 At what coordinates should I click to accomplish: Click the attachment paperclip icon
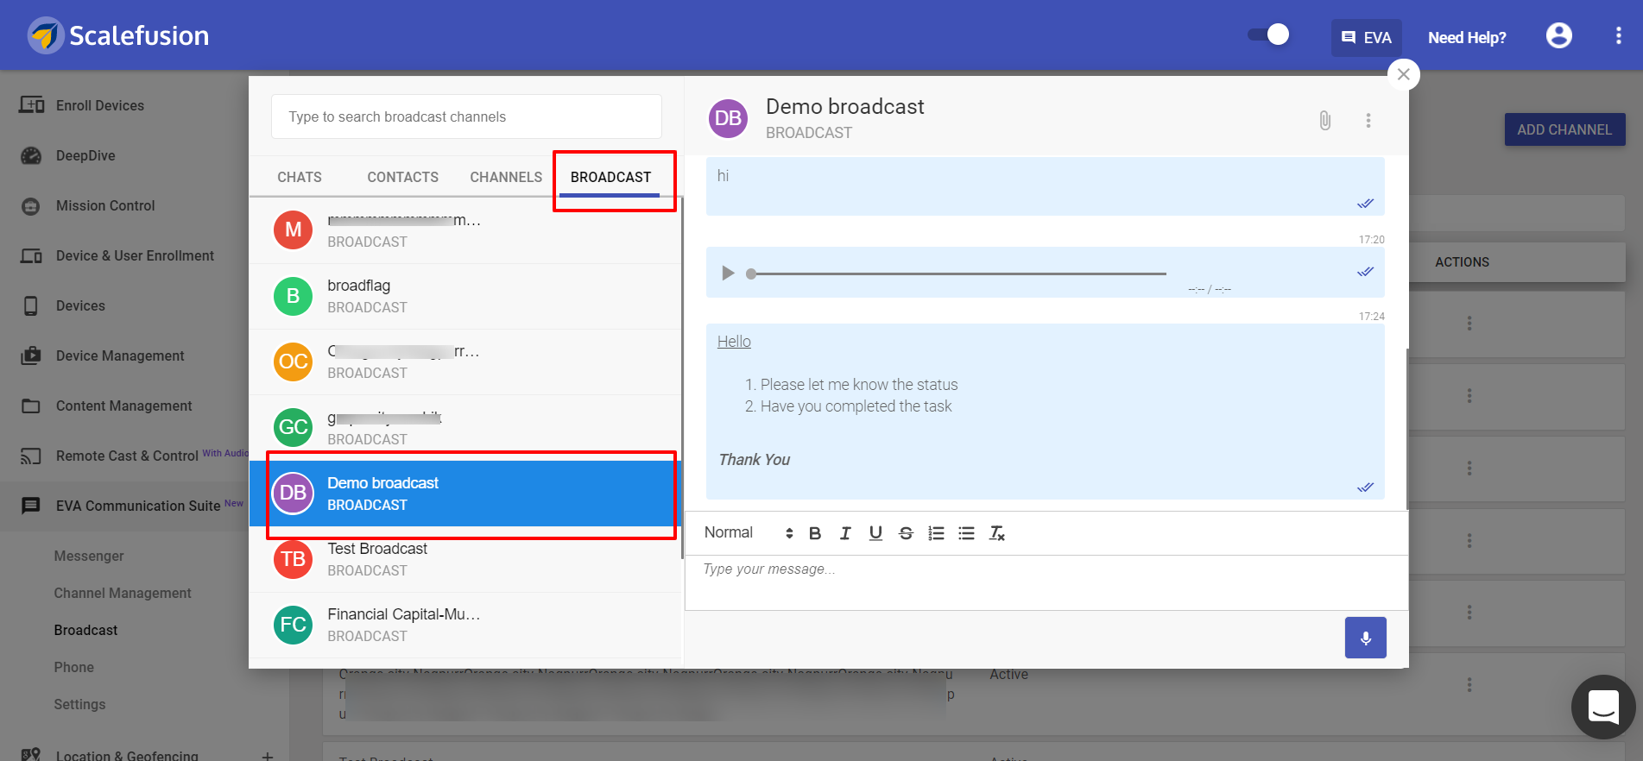[x=1324, y=121]
